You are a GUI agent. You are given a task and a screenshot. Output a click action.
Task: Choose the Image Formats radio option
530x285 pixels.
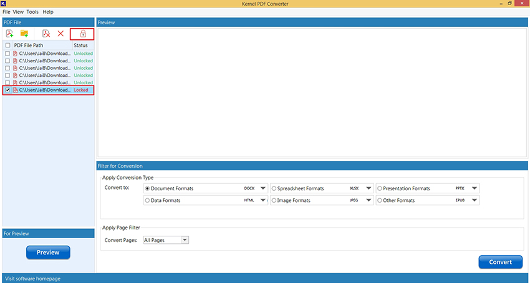coord(274,200)
